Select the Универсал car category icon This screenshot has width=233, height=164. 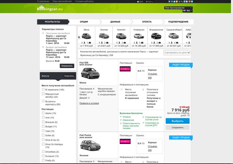point(139,36)
